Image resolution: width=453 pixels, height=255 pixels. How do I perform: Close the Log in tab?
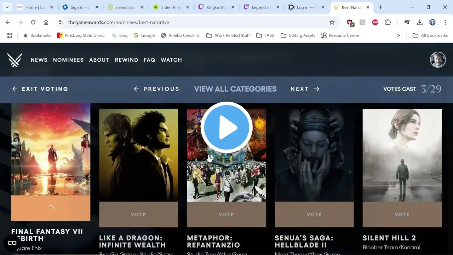click(x=322, y=7)
